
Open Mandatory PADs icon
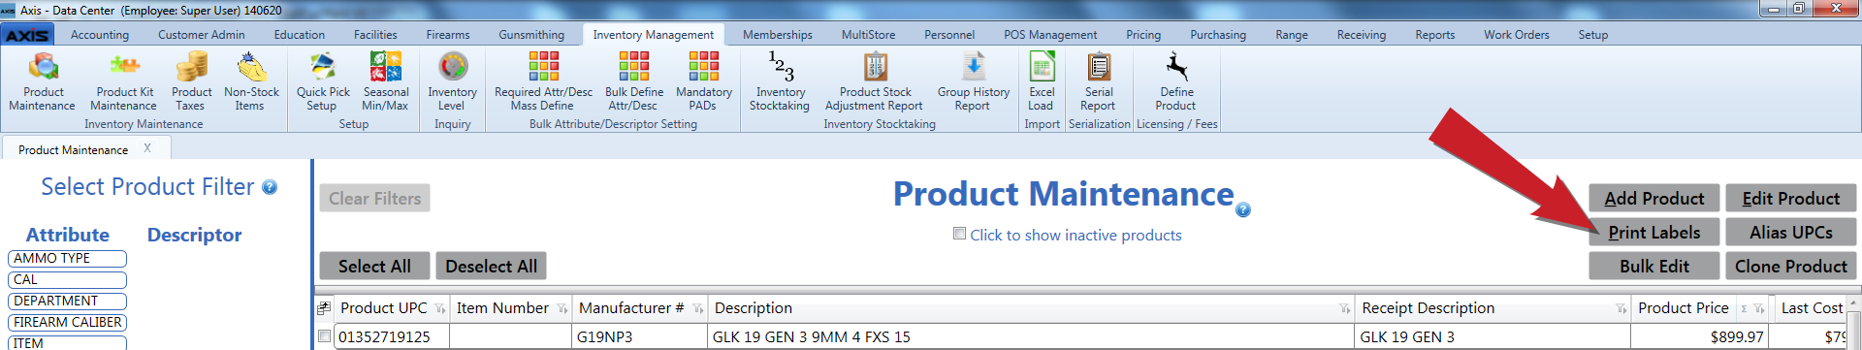click(703, 81)
